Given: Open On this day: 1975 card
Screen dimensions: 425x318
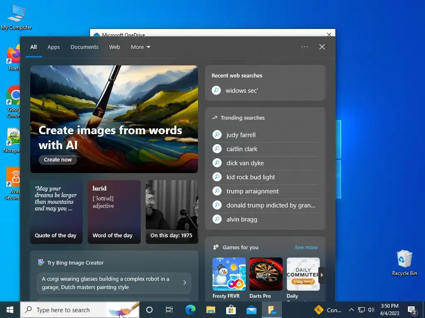Looking at the screenshot, I should (172, 212).
